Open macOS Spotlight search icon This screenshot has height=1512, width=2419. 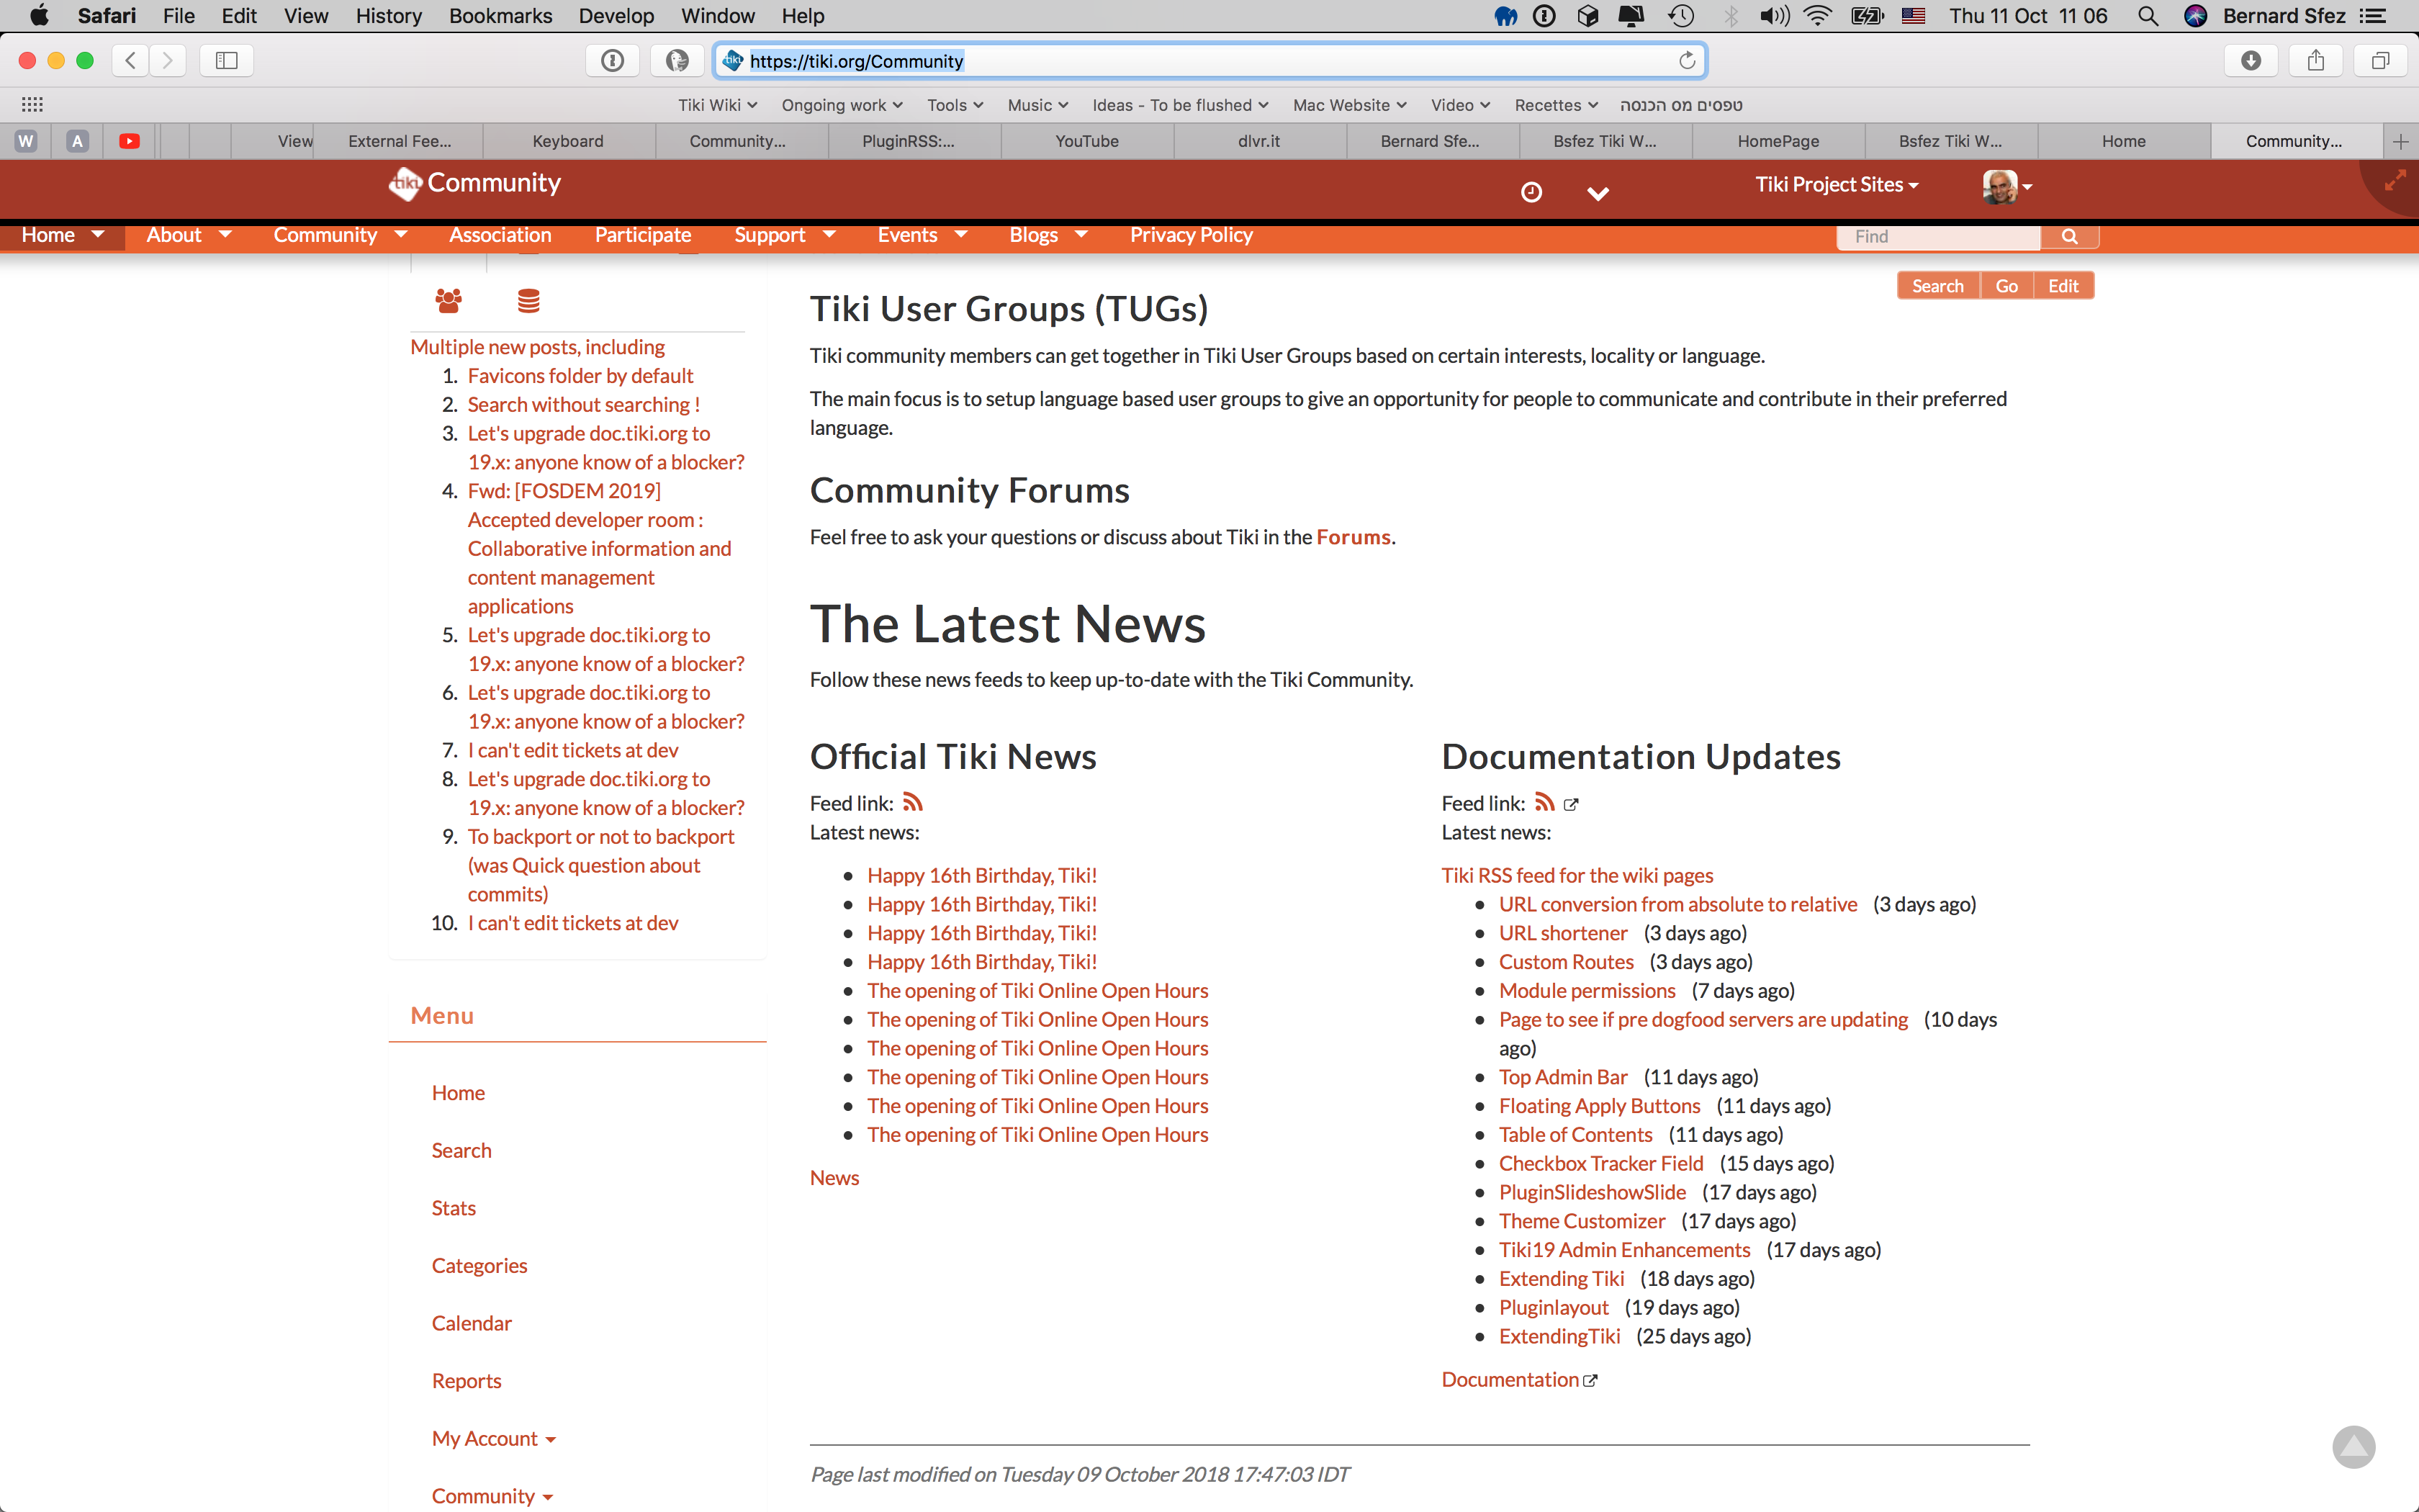pos(2147,16)
